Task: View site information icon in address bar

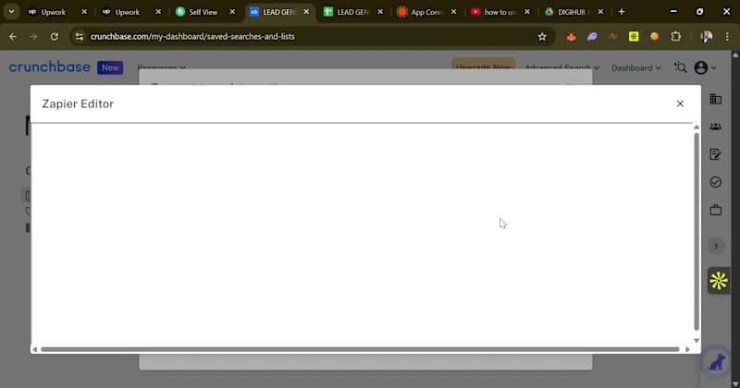Action: pyautogui.click(x=80, y=36)
